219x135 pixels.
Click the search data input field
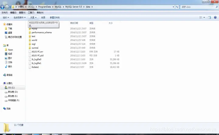click(198, 7)
